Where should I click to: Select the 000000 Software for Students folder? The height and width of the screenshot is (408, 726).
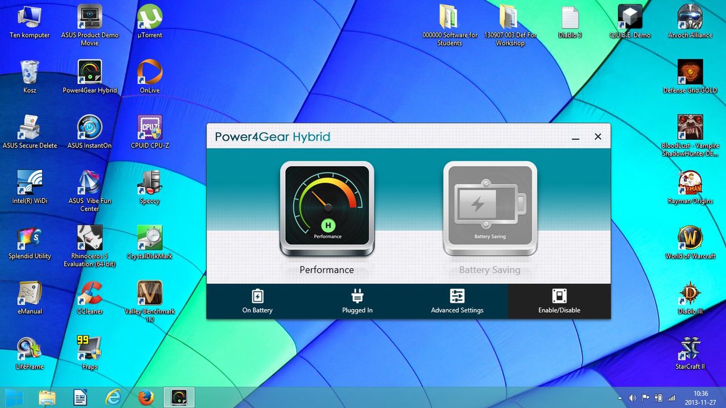(450, 25)
